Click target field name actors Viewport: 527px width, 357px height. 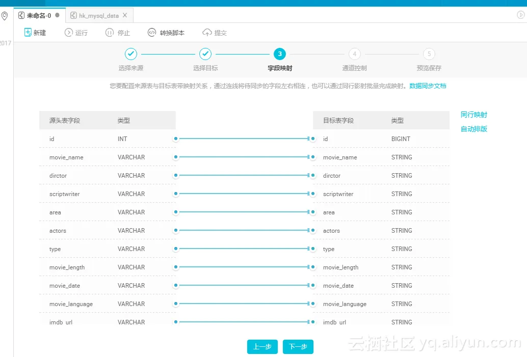[331, 231]
